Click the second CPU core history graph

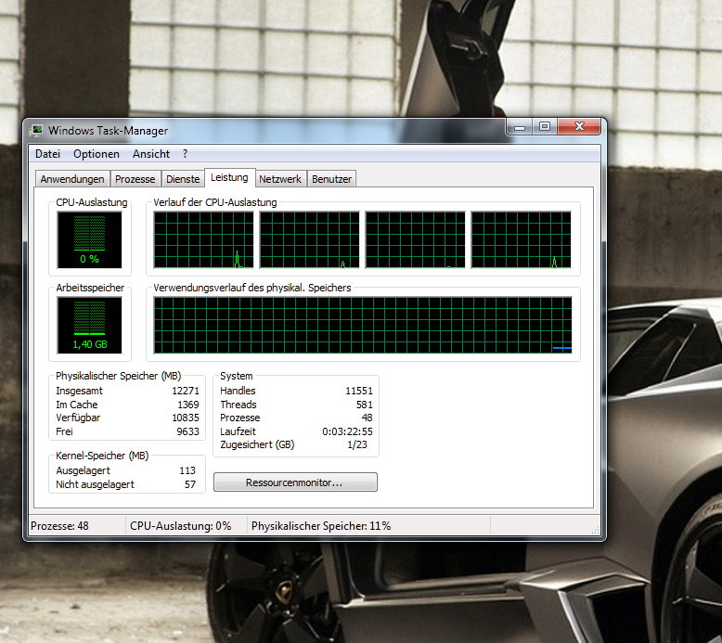(309, 239)
